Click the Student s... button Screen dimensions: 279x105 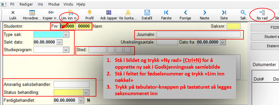[x=265, y=37]
